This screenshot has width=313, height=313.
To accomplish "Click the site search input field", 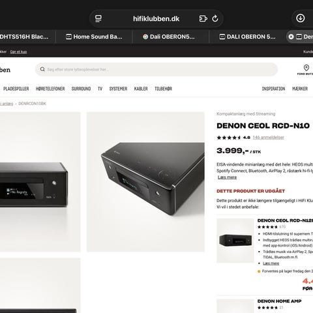I will [156, 69].
